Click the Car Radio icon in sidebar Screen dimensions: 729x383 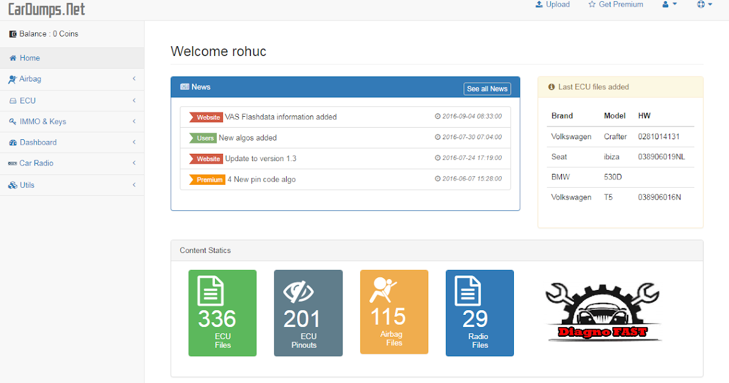13,164
